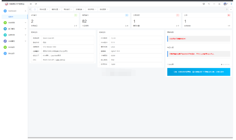Click the '128M' memory value cell
The image size is (236, 140).
(136, 64)
